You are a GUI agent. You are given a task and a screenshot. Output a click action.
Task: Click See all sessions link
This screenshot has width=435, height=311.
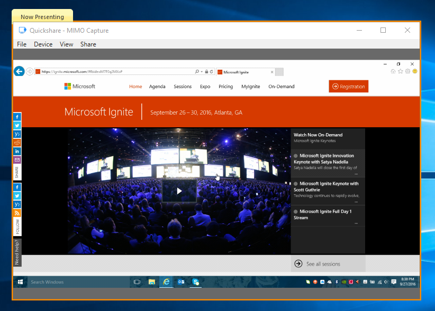(328, 263)
